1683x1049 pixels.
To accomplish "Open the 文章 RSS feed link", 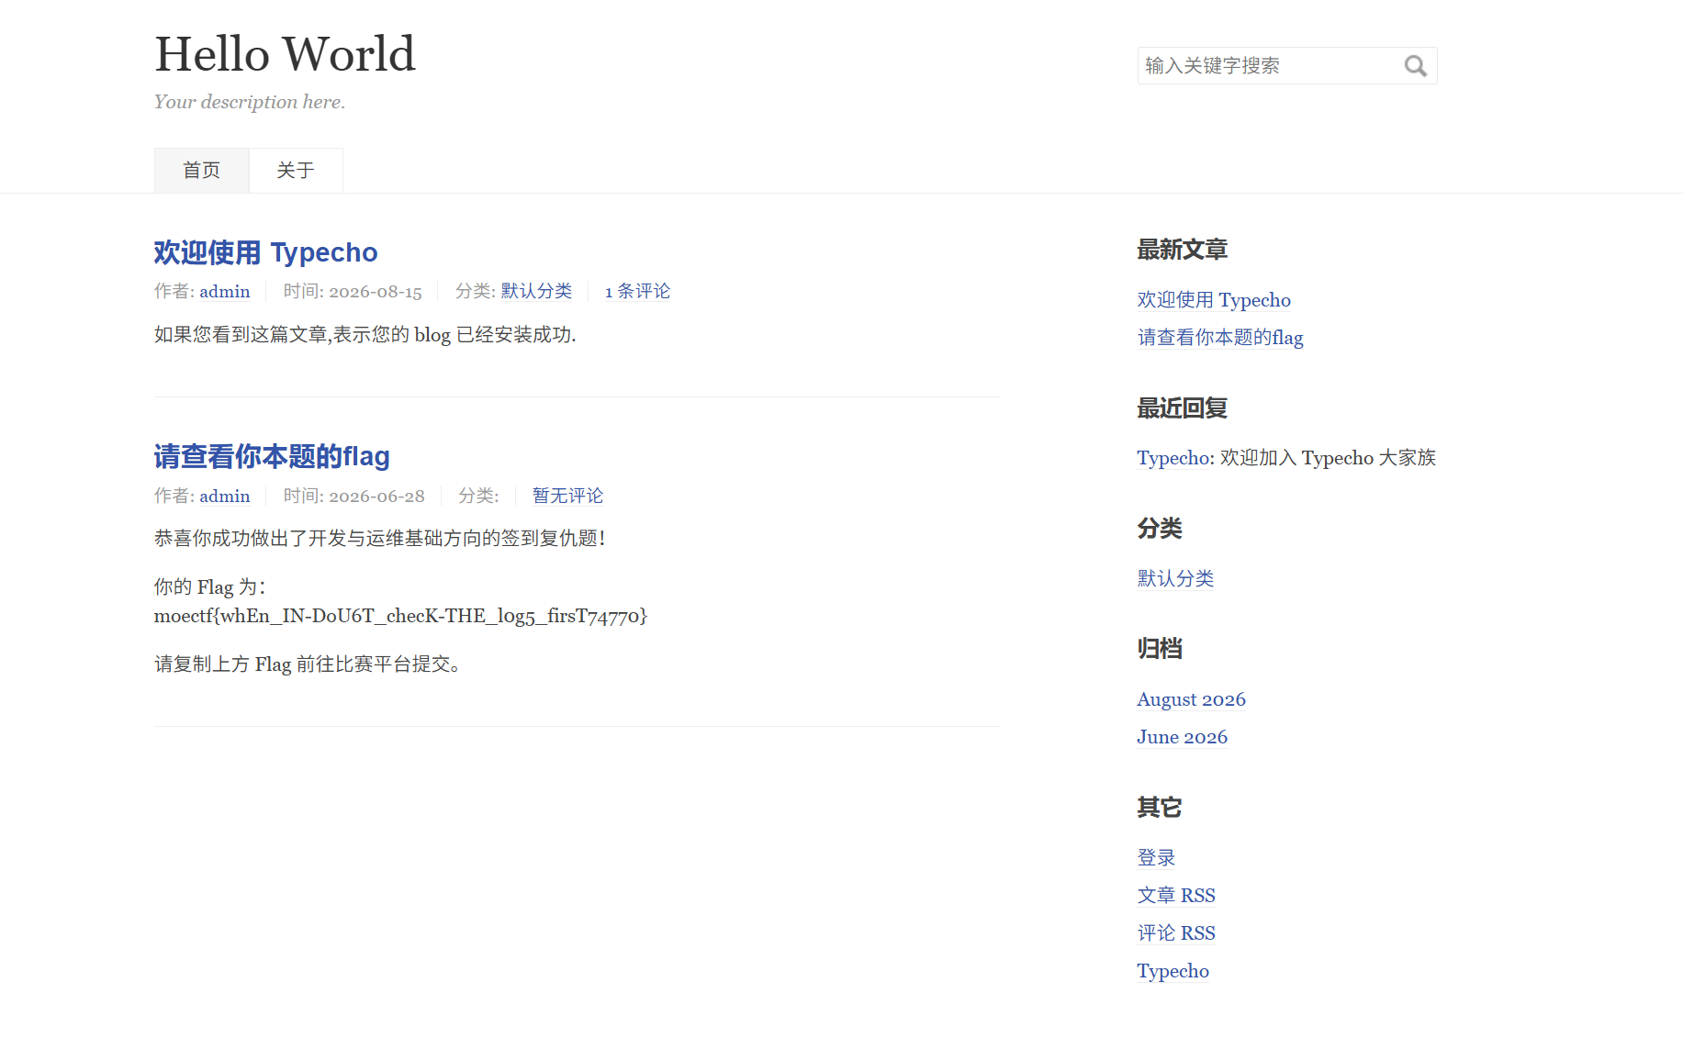I will click(x=1176, y=895).
